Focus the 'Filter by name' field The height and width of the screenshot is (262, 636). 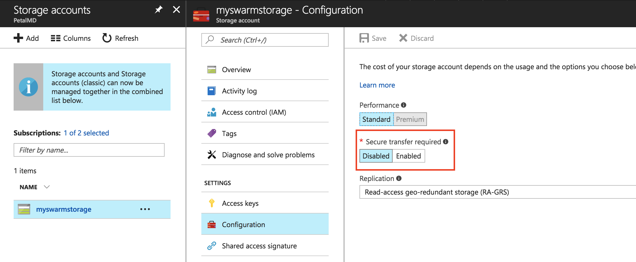pyautogui.click(x=89, y=150)
